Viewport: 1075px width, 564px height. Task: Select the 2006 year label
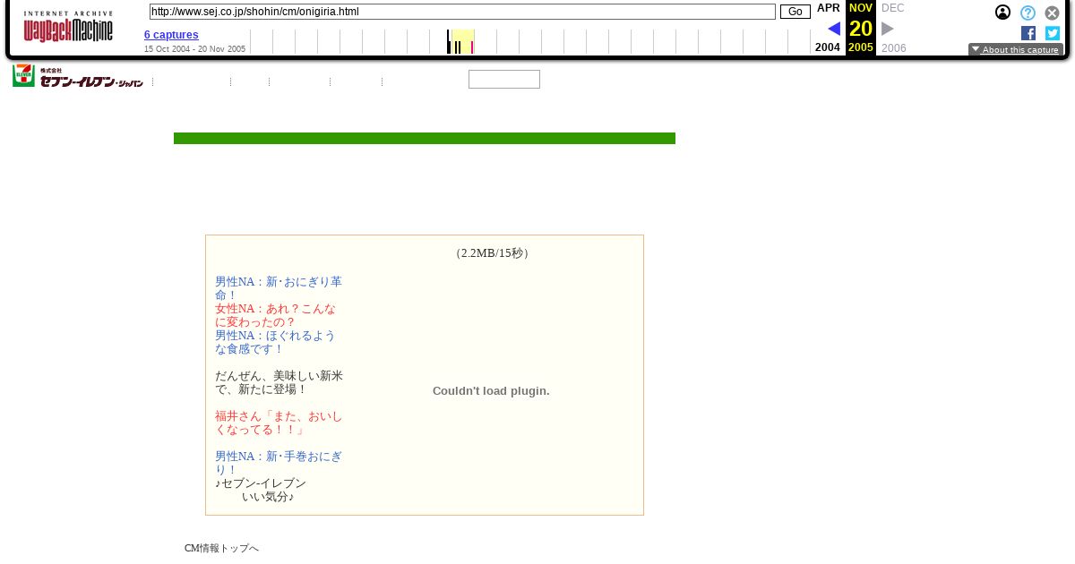click(894, 48)
